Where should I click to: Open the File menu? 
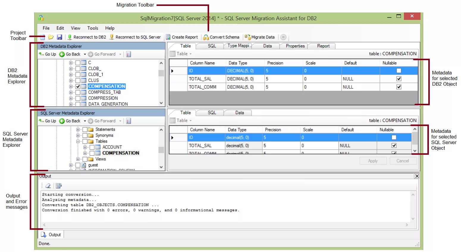pos(46,28)
